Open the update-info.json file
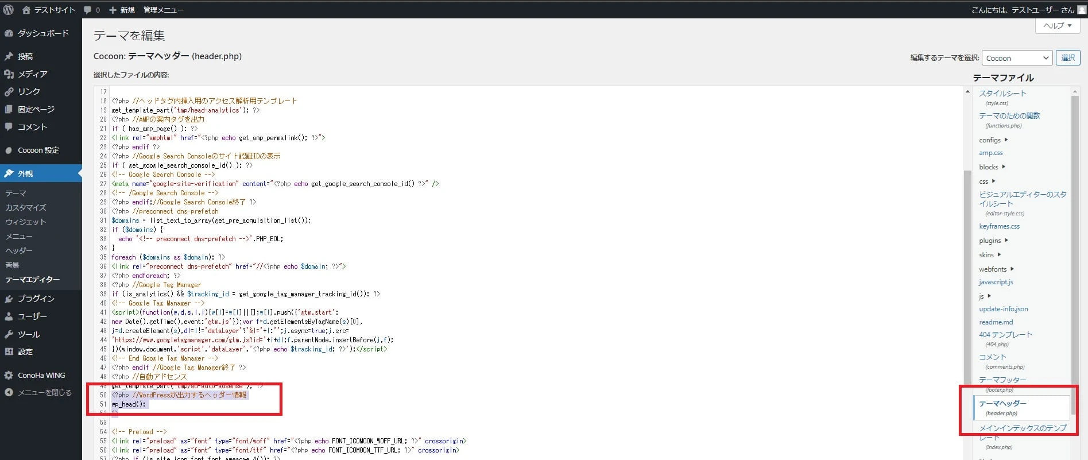The width and height of the screenshot is (1088, 460). coord(1004,309)
